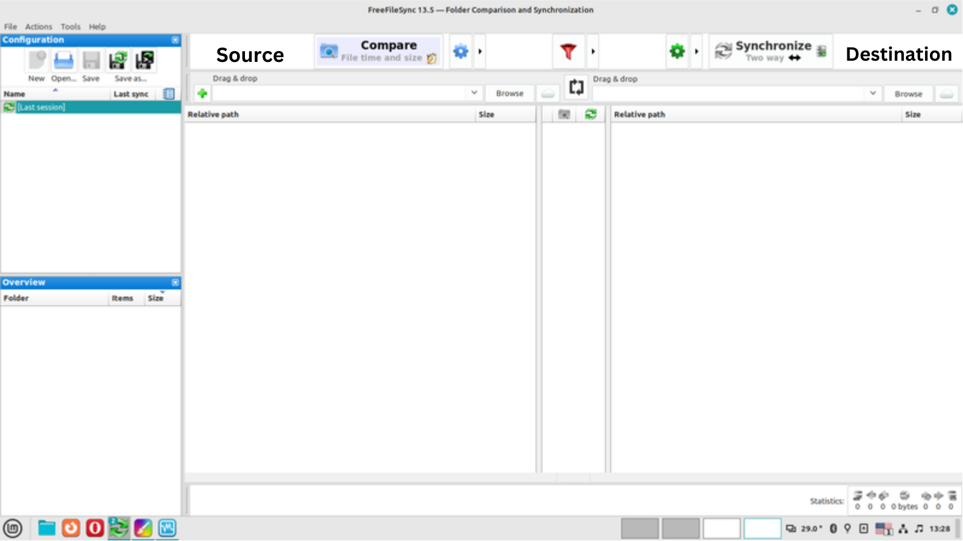Screen dimensions: 963x541
Task: Click the display tray icon next to the temperature
Action: 791,528
